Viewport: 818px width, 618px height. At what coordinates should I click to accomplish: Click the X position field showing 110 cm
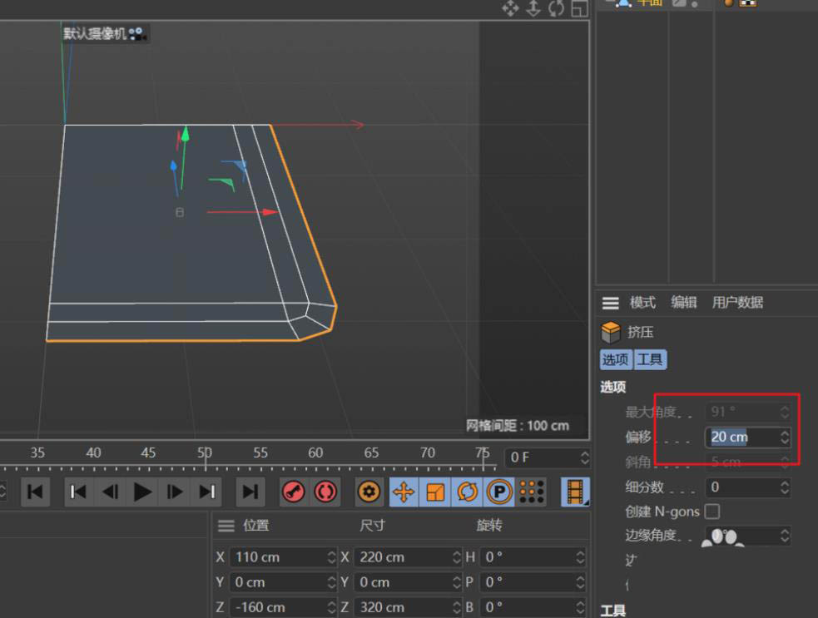pyautogui.click(x=280, y=556)
